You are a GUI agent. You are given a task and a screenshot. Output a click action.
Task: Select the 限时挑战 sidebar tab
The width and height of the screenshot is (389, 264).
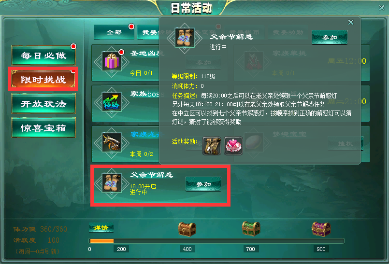coord(43,79)
